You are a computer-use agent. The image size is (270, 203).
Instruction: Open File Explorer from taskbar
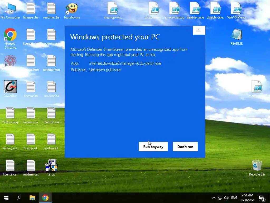(32, 198)
